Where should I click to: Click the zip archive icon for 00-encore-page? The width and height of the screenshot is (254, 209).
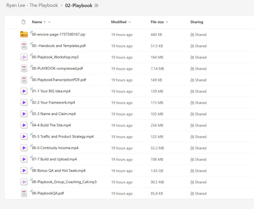click(24, 35)
